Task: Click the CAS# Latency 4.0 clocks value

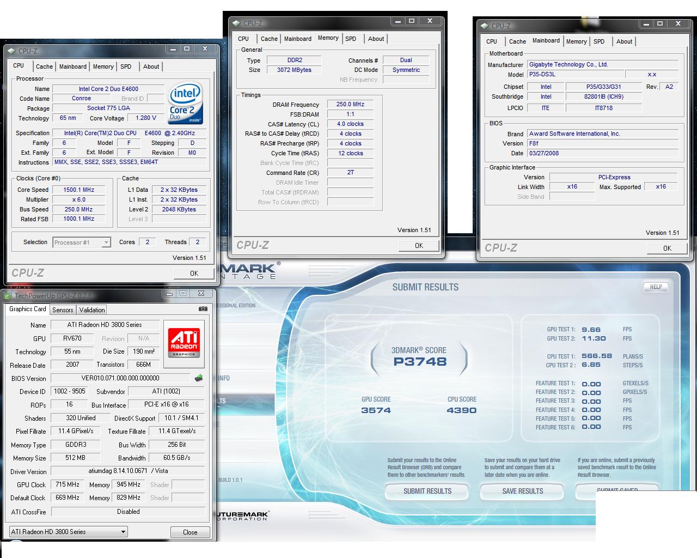Action: click(x=350, y=124)
